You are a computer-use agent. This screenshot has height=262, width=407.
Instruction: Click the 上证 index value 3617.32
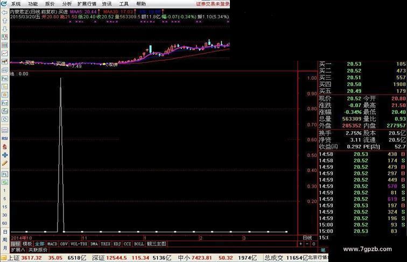(x=31, y=258)
